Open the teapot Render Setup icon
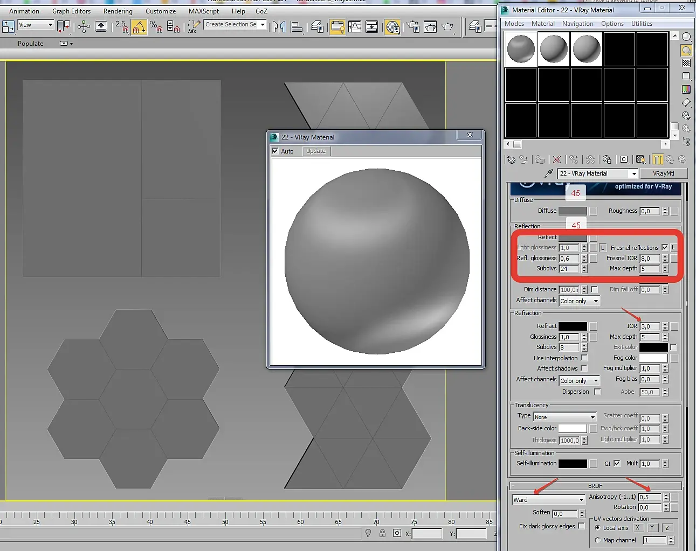Screen dimensions: 696x551 click(413, 26)
